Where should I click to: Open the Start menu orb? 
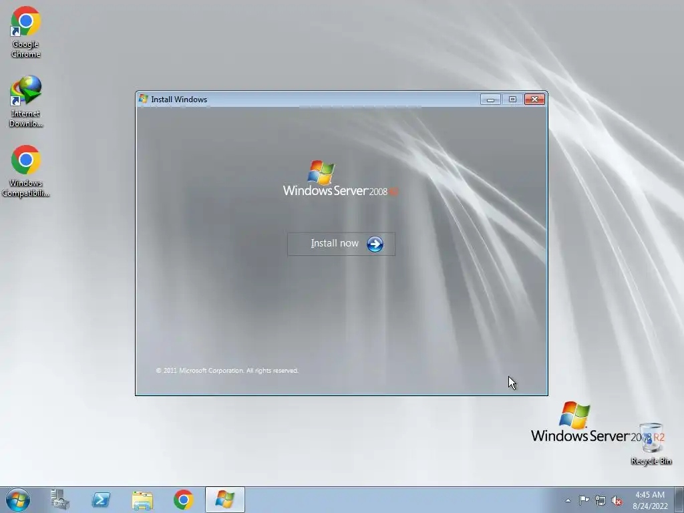coord(18,500)
